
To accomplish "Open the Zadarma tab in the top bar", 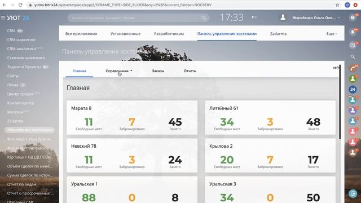I will tap(278, 34).
